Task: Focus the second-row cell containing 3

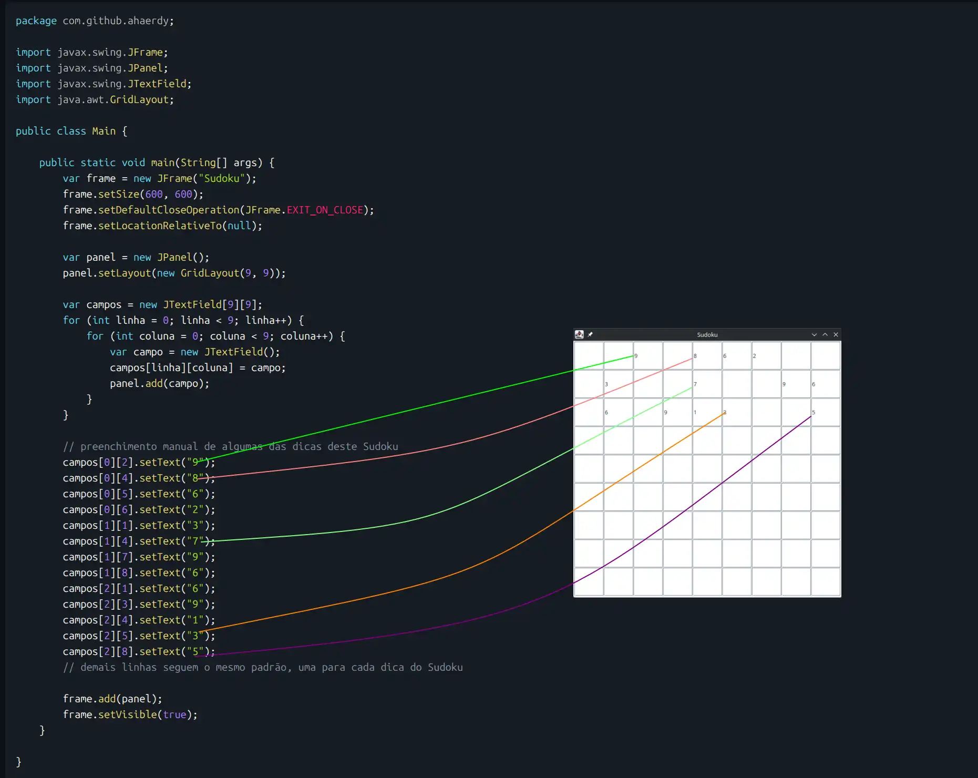Action: tap(619, 384)
